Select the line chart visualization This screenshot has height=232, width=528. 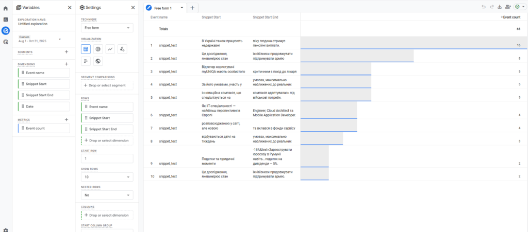[110, 49]
